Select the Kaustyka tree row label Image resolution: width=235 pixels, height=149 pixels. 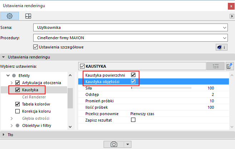pos(30,90)
